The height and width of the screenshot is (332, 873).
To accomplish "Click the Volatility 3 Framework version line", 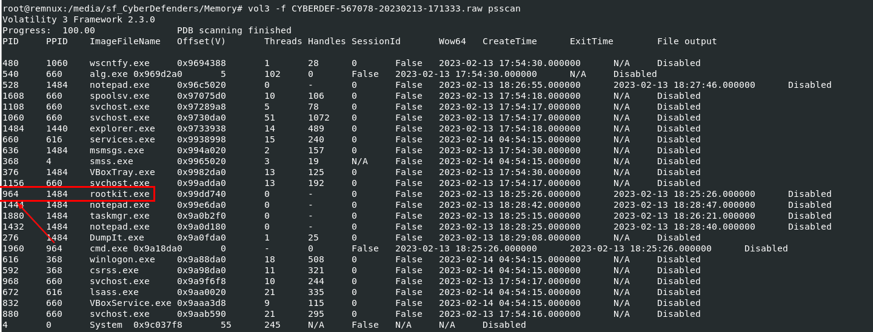I will [78, 20].
